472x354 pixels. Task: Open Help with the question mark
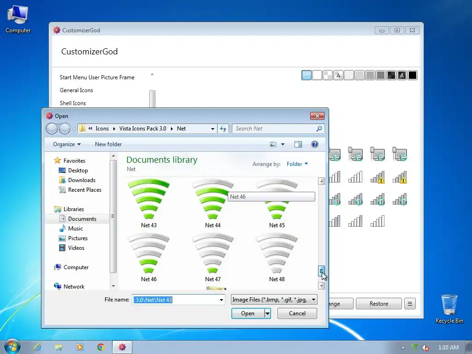coord(314,144)
